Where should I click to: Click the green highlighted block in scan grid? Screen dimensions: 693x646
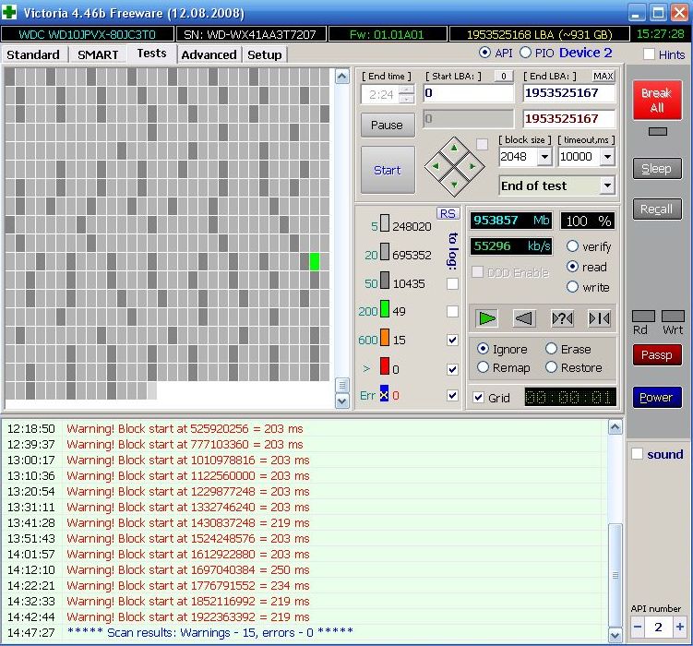tap(315, 261)
